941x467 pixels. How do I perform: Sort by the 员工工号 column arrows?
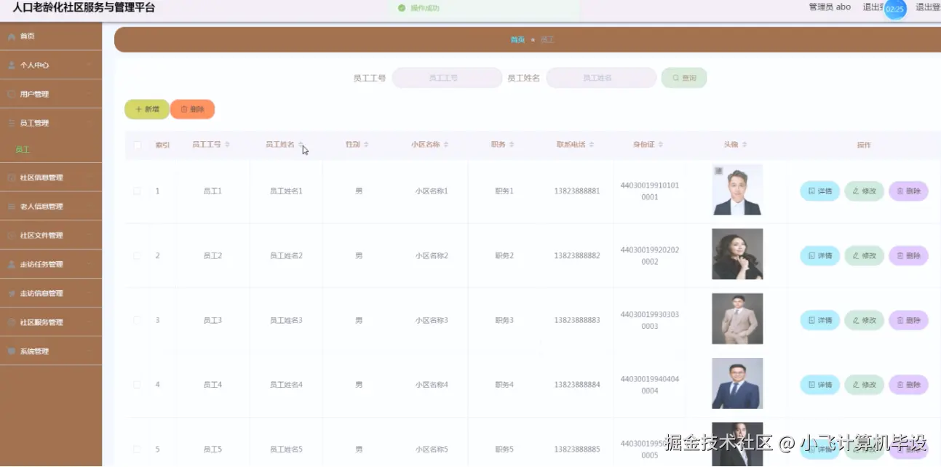(x=228, y=145)
